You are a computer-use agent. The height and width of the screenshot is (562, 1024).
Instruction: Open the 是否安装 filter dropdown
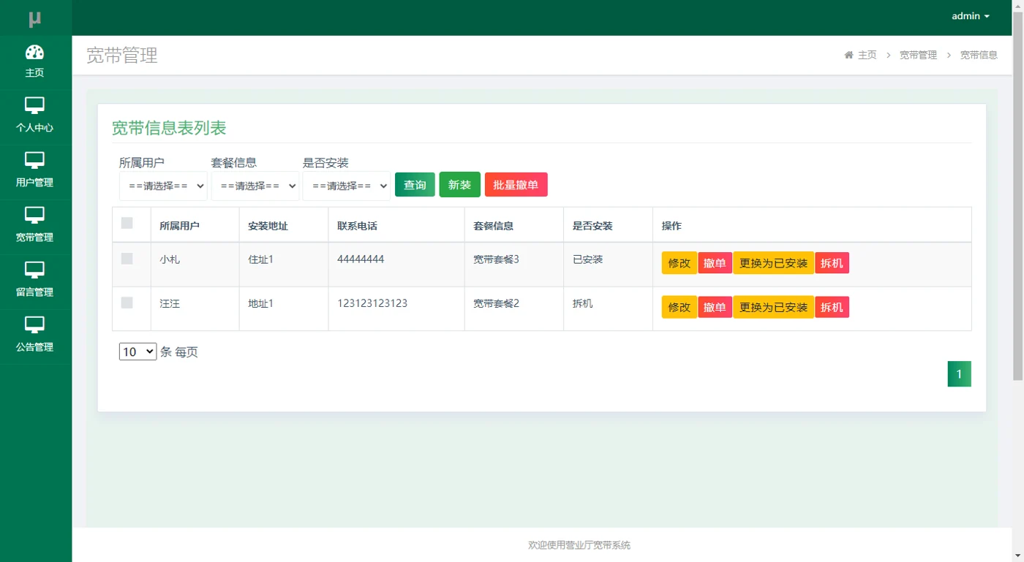[347, 186]
